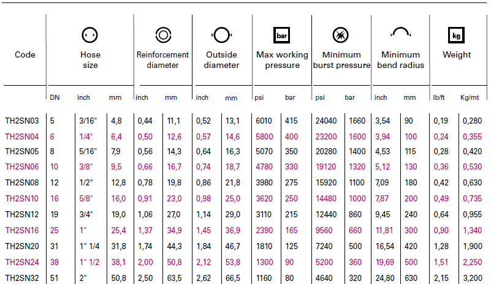Select code TH2SN10
Screen dimensions: 491x284
tap(22, 198)
